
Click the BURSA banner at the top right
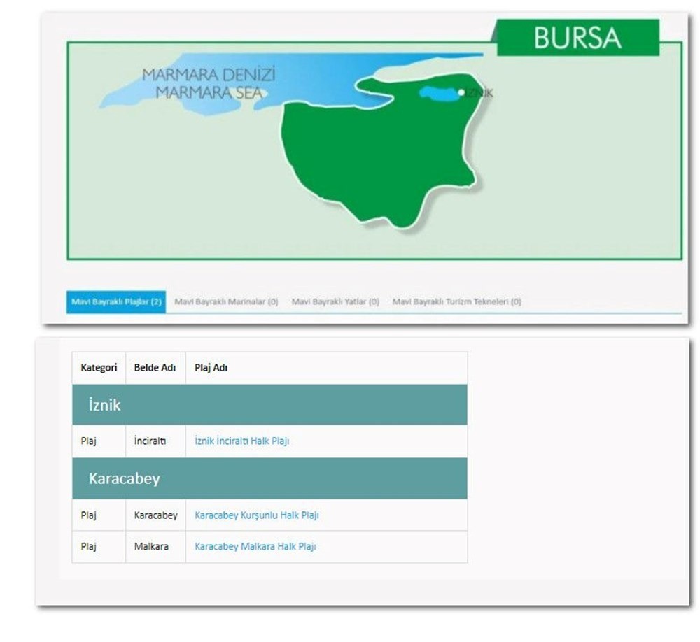pyautogui.click(x=578, y=38)
